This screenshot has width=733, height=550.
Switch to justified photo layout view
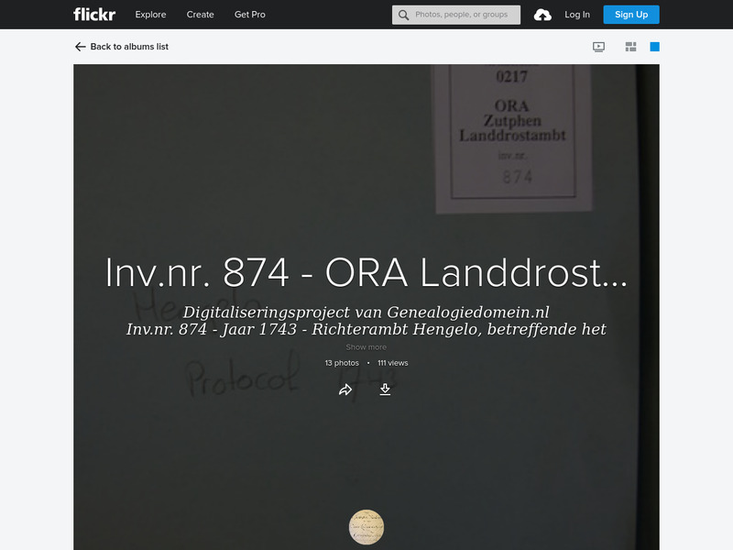(x=630, y=44)
